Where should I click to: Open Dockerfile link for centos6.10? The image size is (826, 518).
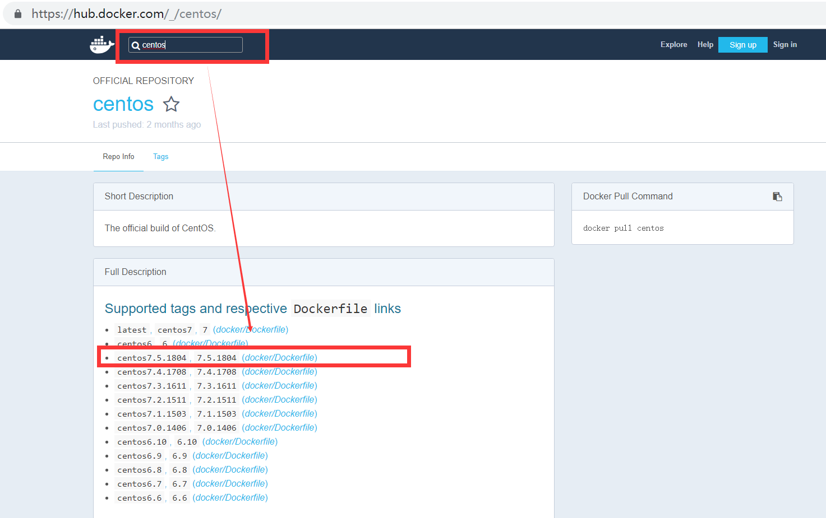(240, 442)
